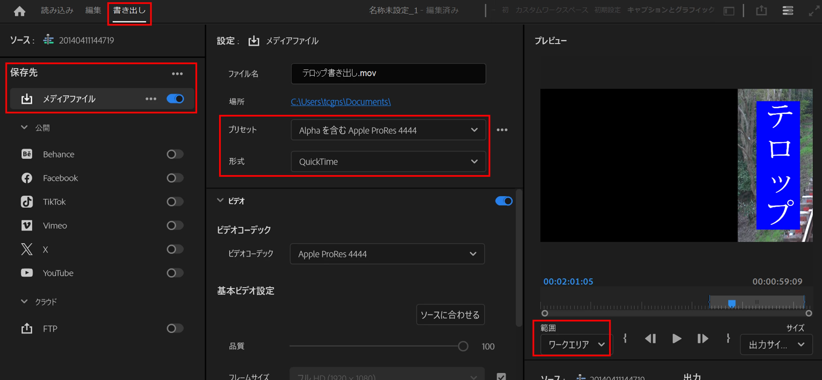This screenshot has width=822, height=380.
Task: Click the ソースに合わせる button
Action: pos(450,315)
